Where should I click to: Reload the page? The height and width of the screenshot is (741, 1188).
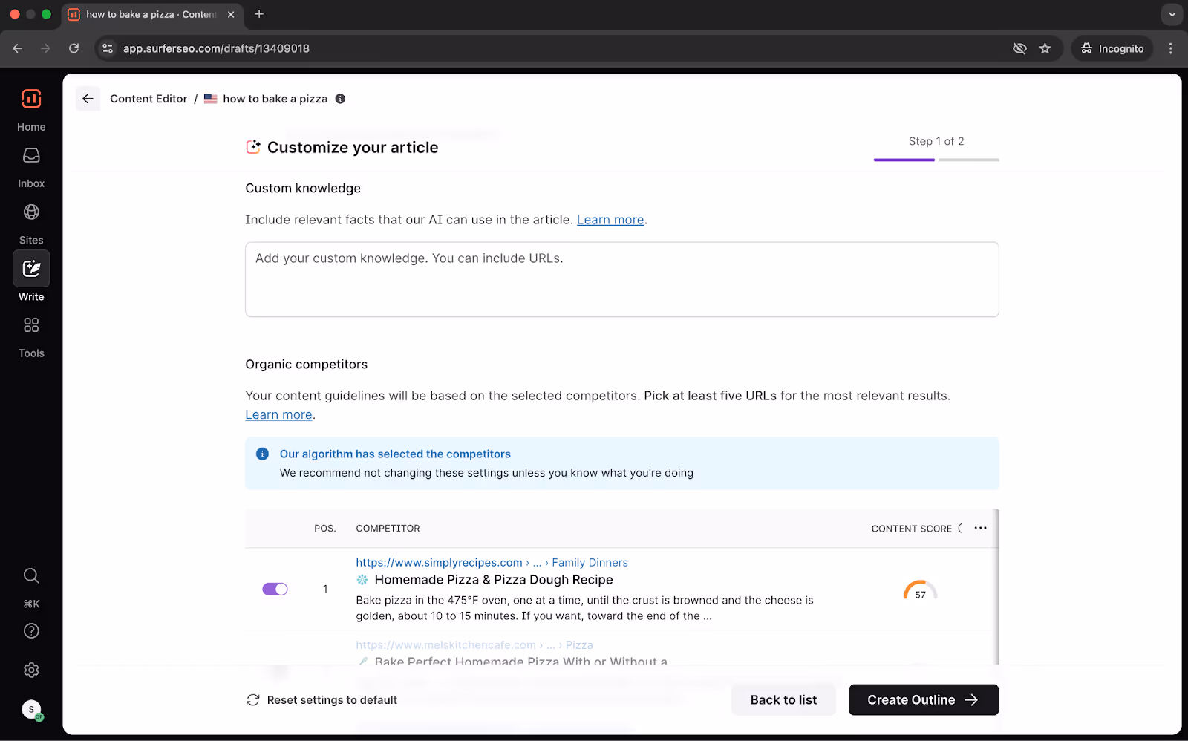(74, 48)
